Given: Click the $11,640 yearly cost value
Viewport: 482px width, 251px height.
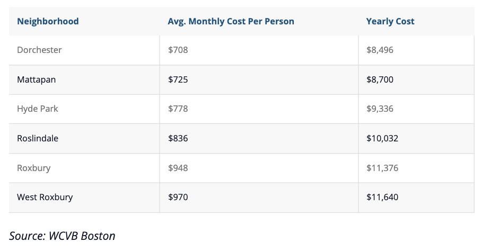Looking at the screenshot, I should coord(382,198).
